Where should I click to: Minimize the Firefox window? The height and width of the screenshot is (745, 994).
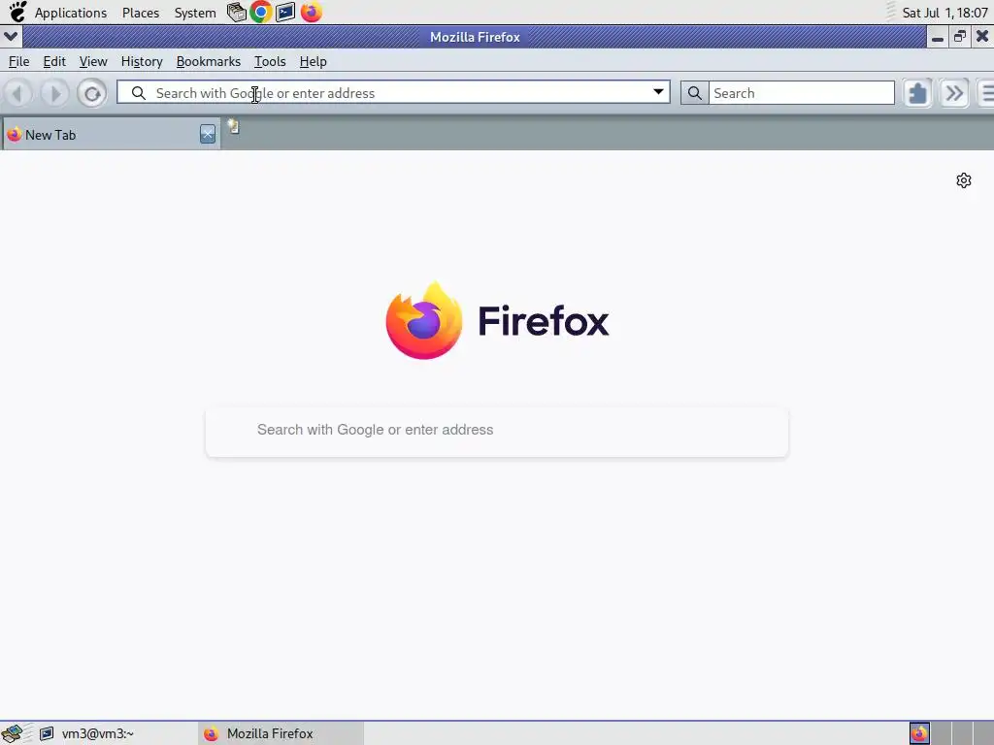pyautogui.click(x=938, y=38)
